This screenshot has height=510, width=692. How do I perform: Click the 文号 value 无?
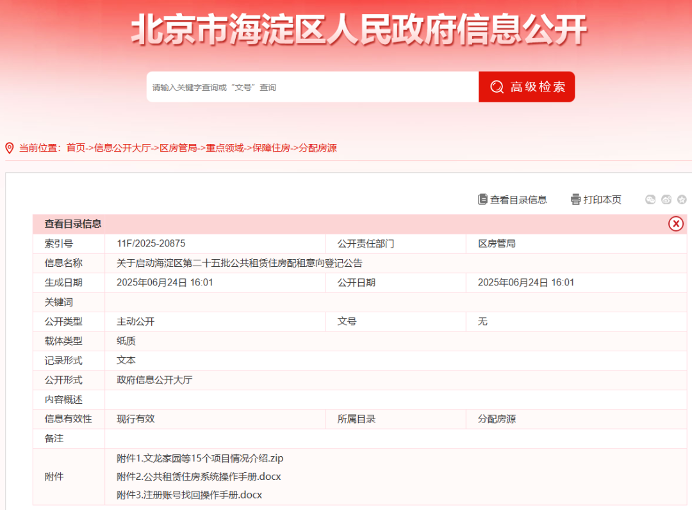pyautogui.click(x=483, y=321)
